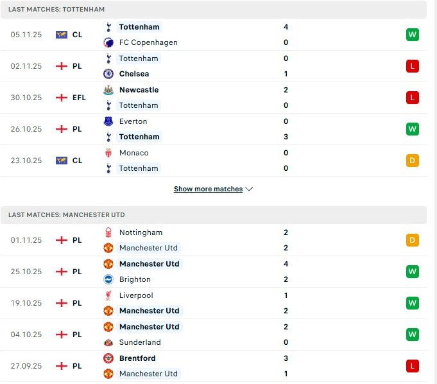Click the red L badge for Brentford match
The image size is (437, 384).
(x=413, y=366)
